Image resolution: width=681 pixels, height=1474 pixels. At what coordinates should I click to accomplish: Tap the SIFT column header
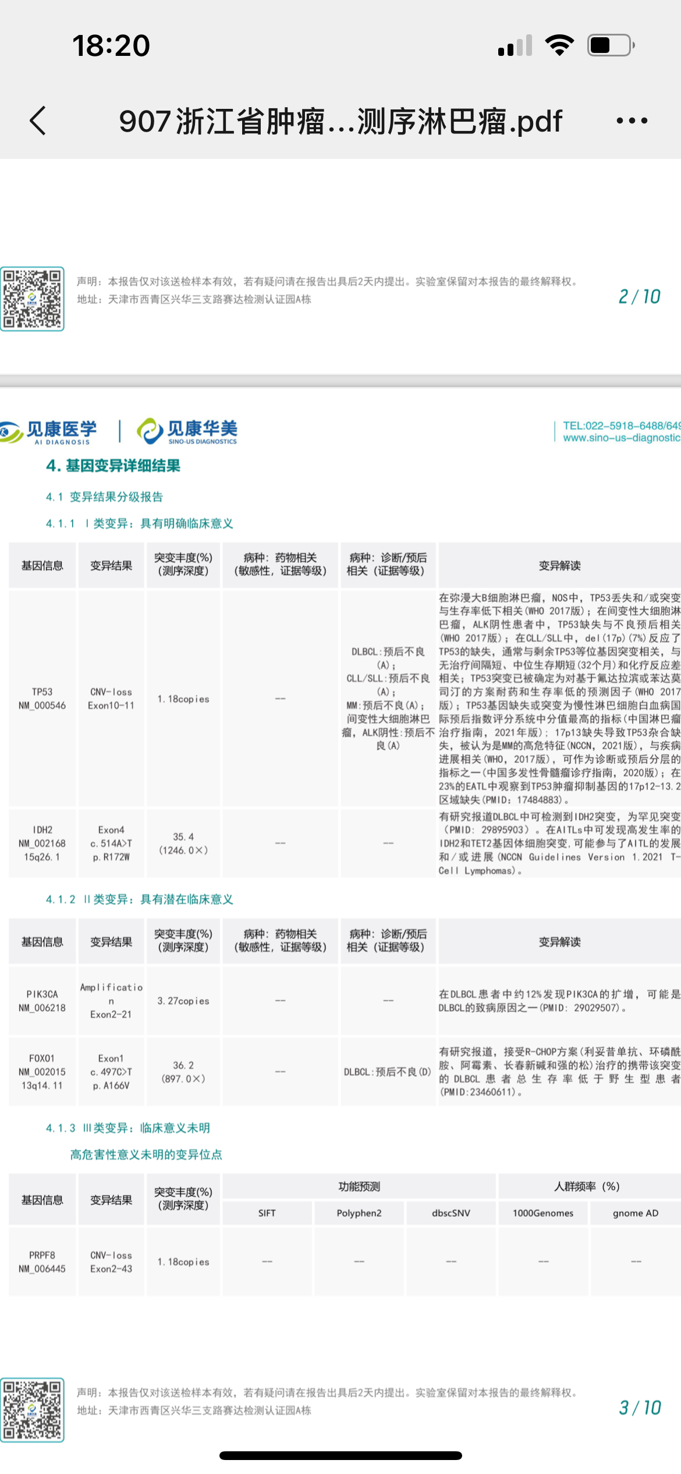267,1213
